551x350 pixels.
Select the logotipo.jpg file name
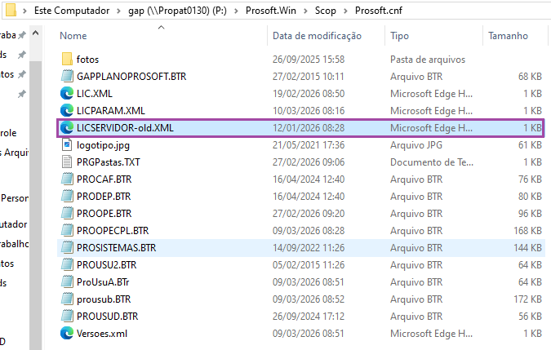click(103, 145)
